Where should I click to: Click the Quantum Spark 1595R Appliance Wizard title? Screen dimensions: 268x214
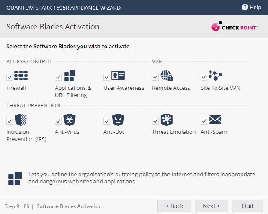pos(63,8)
